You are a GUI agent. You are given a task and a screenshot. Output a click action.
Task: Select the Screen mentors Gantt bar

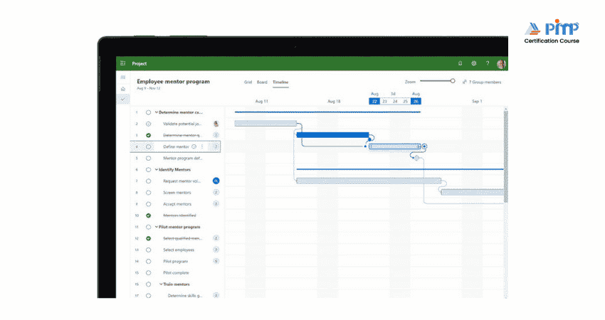473,192
